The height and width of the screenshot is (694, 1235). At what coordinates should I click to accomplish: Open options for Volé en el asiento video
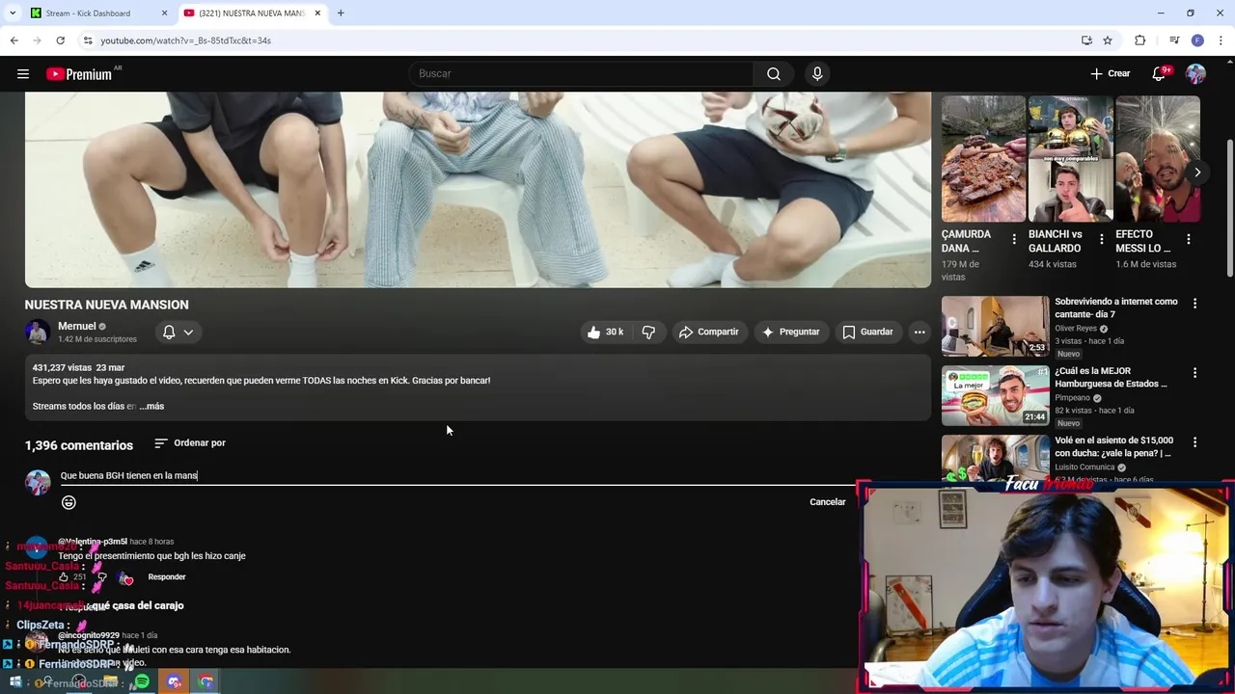pos(1194,441)
